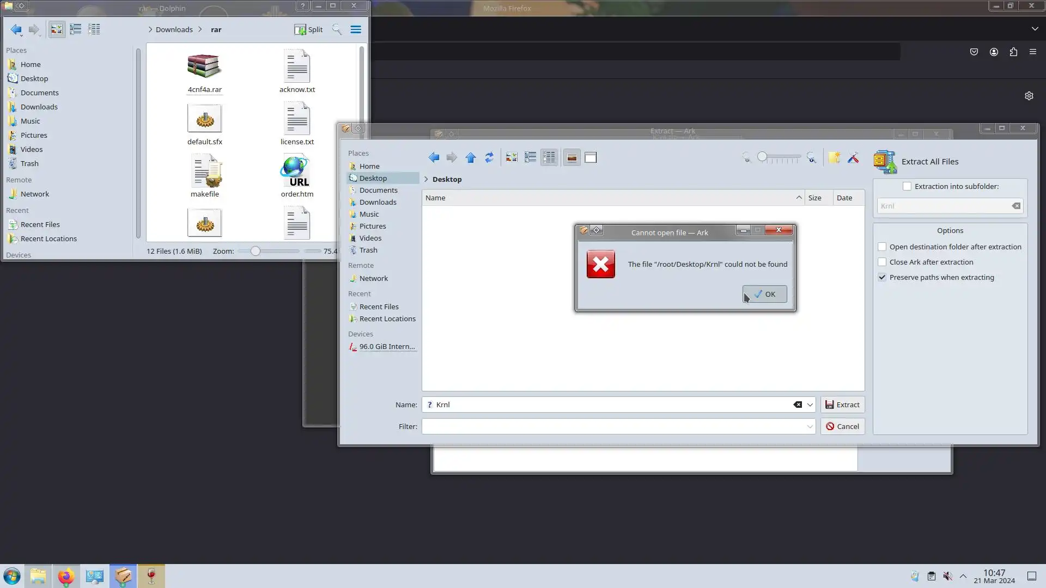Image resolution: width=1046 pixels, height=588 pixels.
Task: Click Dolphin's search magnifier icon
Action: tap(337, 29)
